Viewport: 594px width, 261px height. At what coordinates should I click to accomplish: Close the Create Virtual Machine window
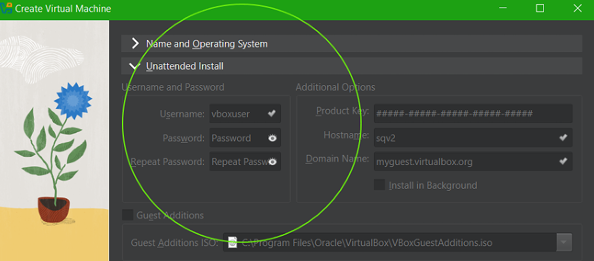tap(577, 8)
